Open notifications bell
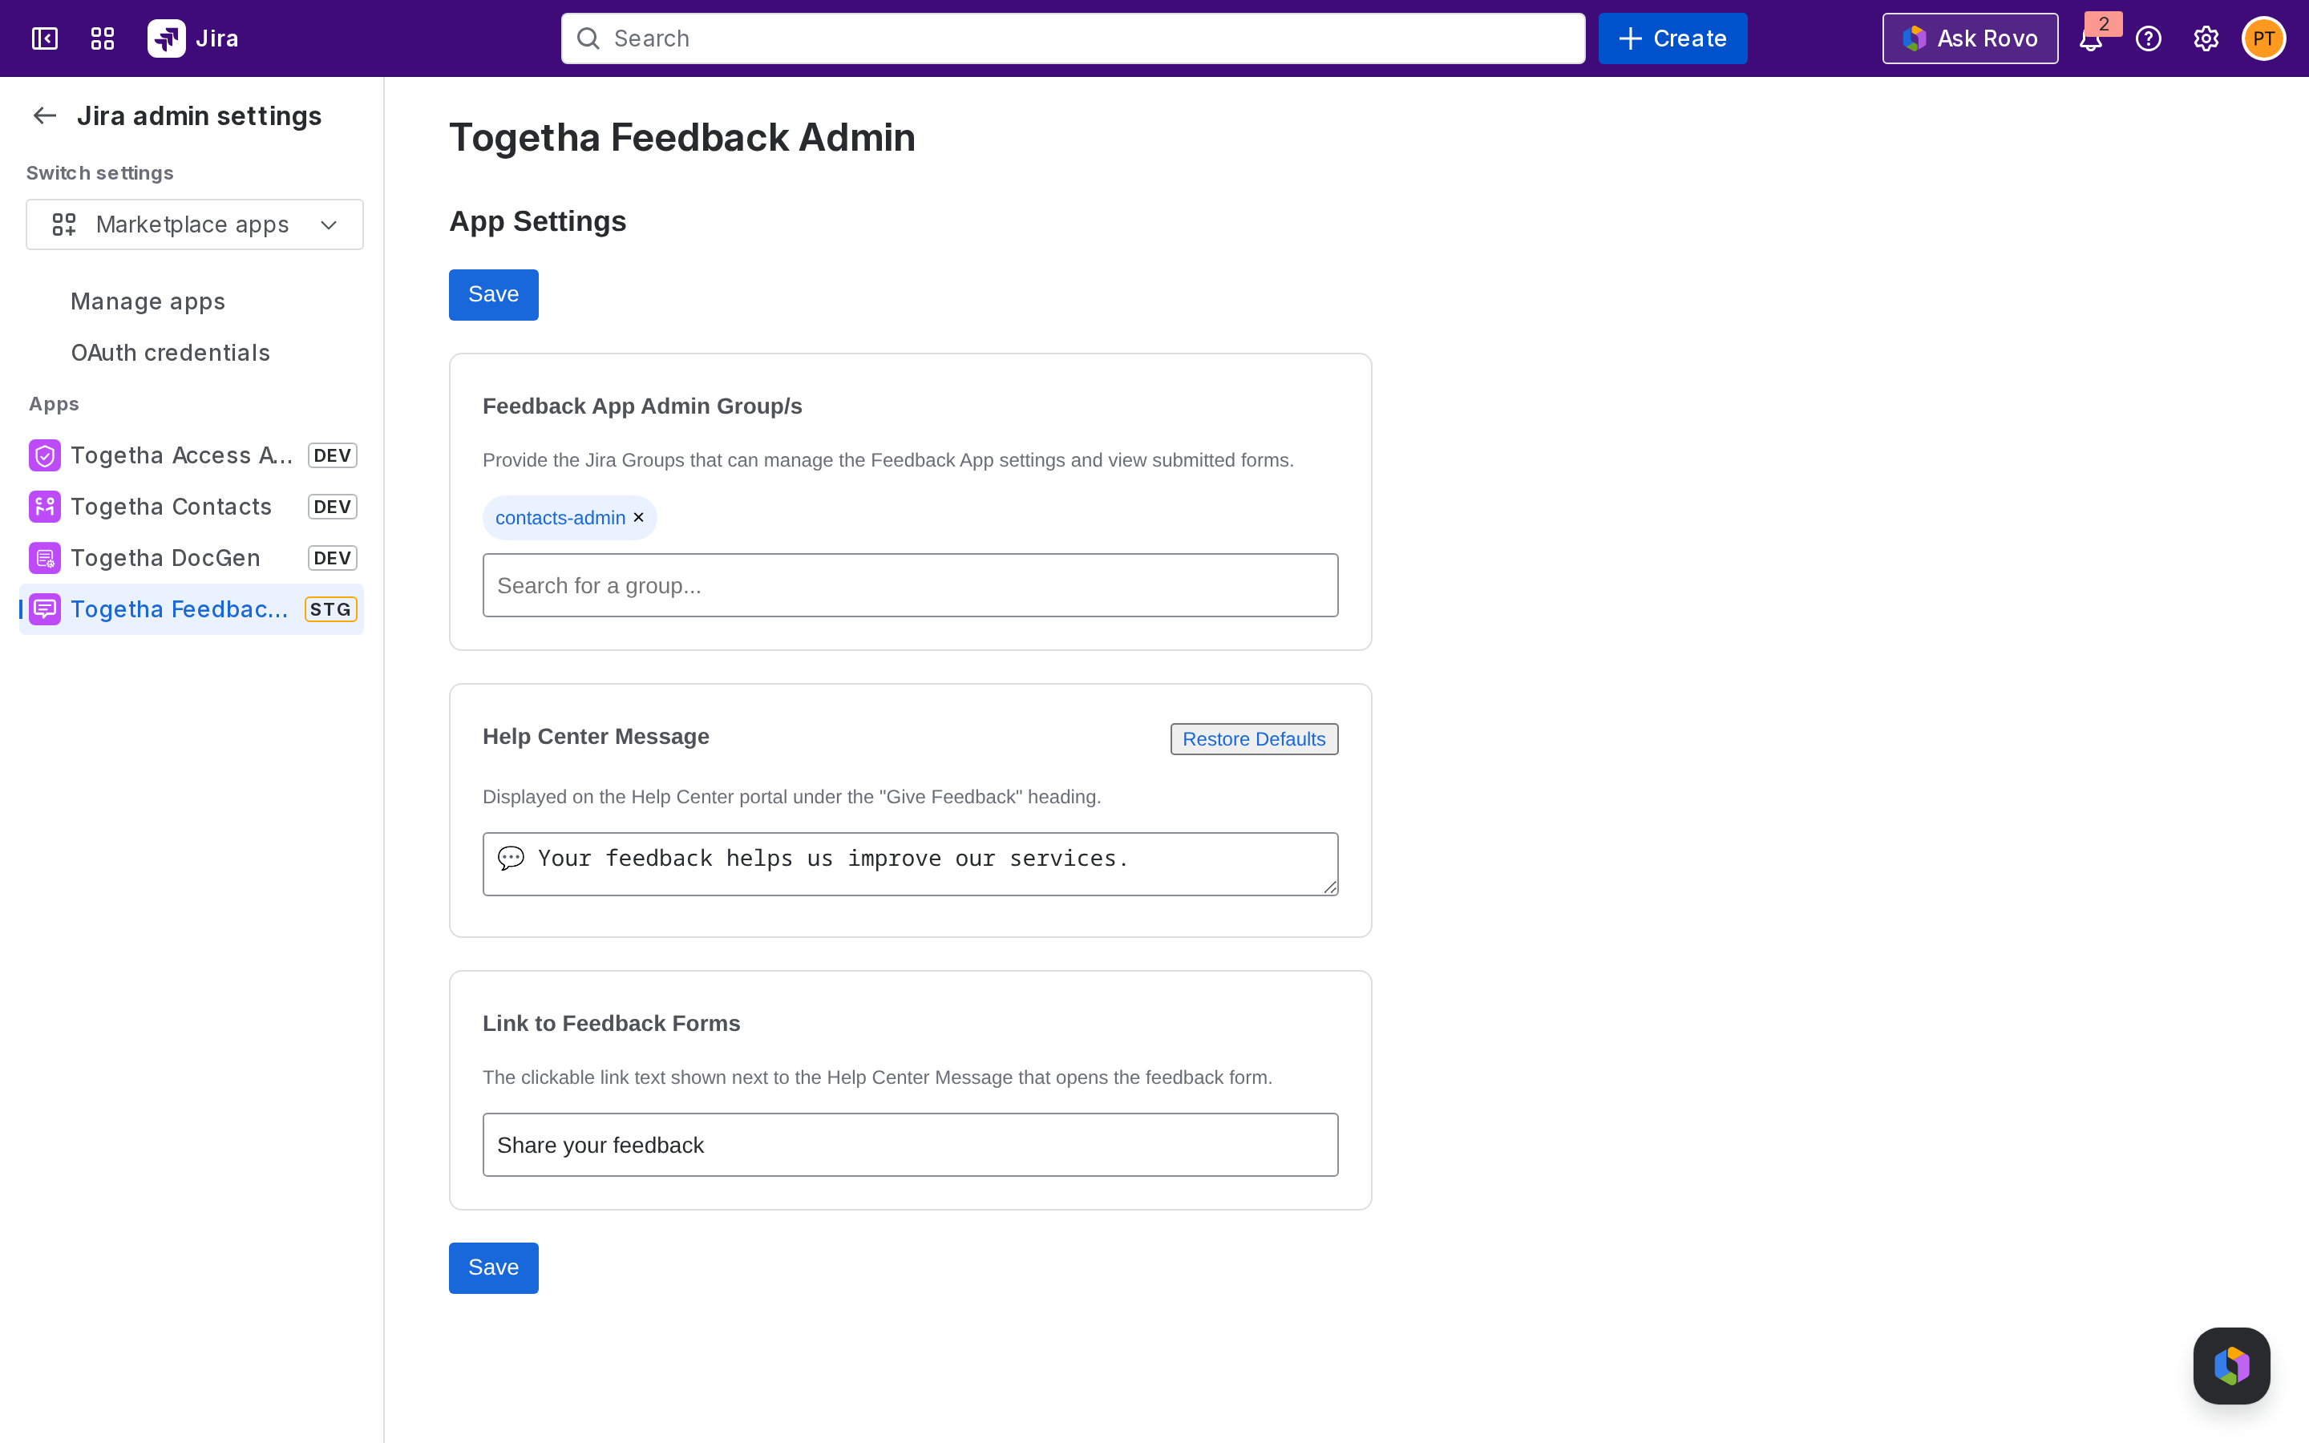 [2089, 41]
